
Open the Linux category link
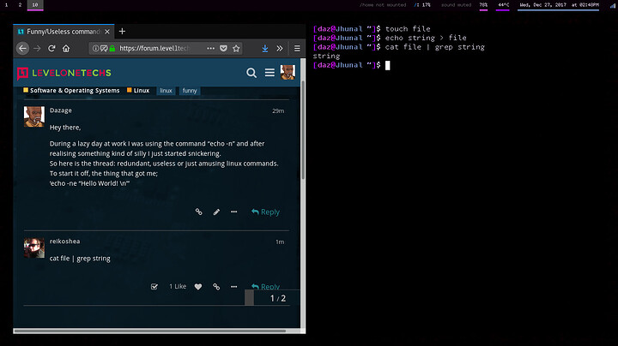(138, 91)
